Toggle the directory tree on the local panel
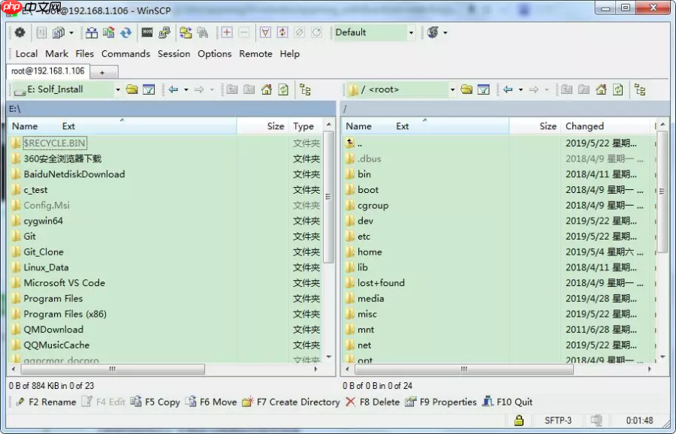The height and width of the screenshot is (434, 676). [303, 89]
